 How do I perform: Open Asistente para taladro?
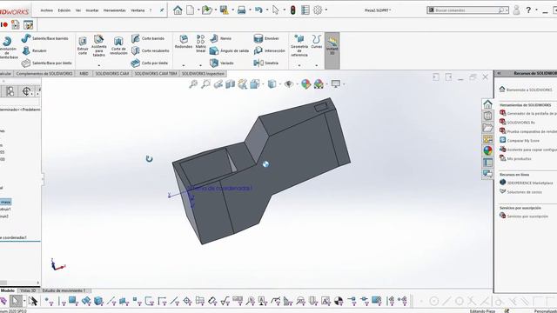(x=98, y=45)
